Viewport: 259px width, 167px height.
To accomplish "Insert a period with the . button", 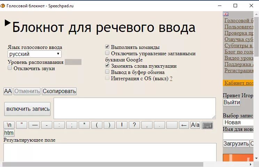I will tap(159, 125).
